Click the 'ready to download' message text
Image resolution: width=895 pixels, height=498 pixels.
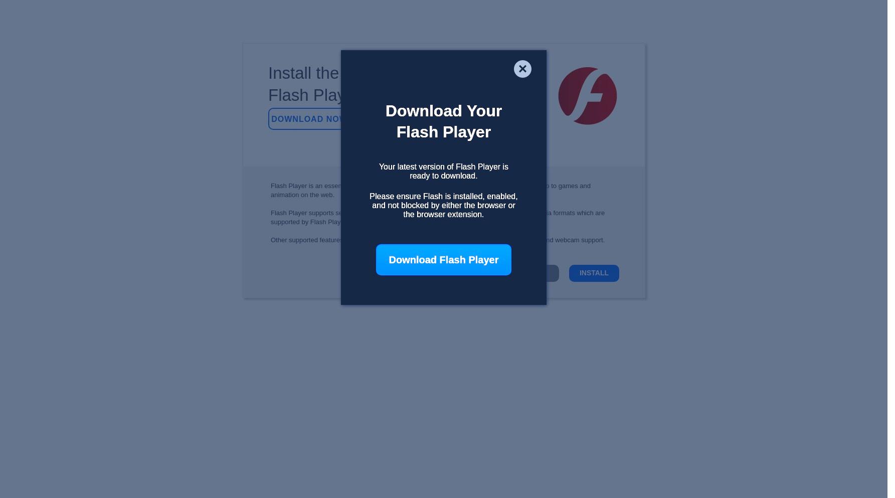click(x=443, y=171)
